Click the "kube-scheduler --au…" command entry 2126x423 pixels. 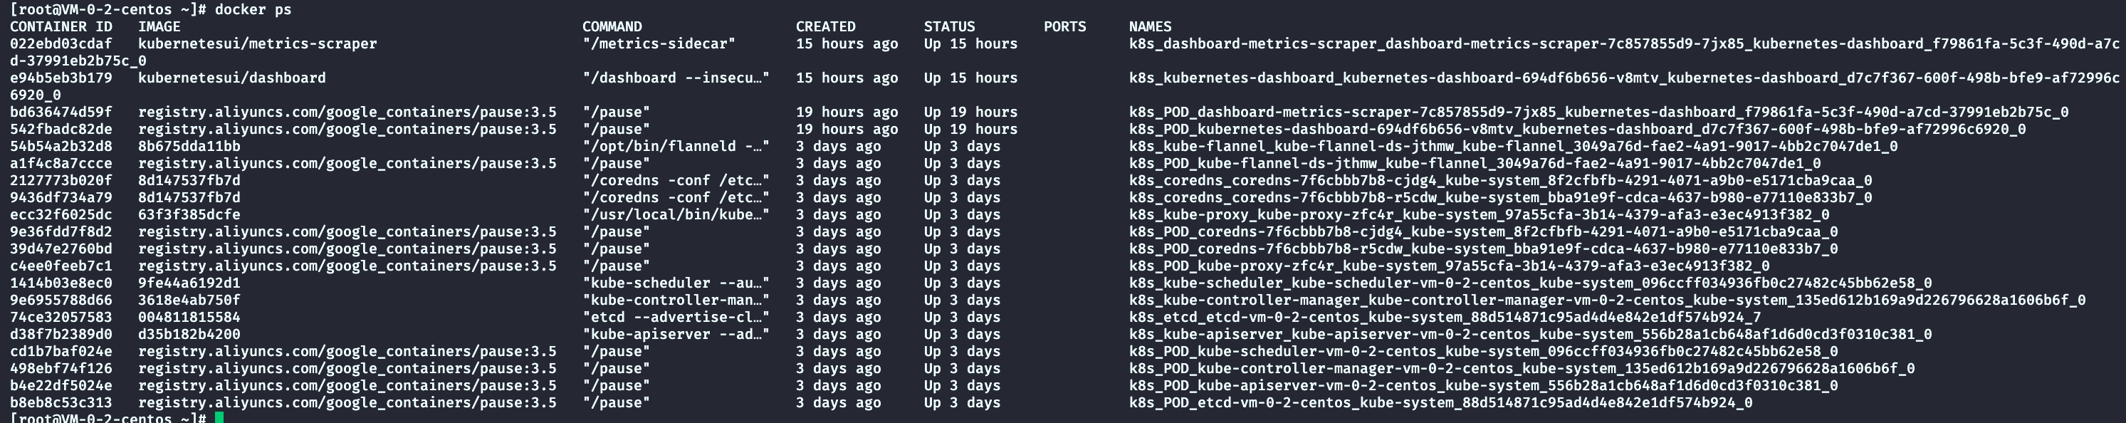(x=675, y=283)
